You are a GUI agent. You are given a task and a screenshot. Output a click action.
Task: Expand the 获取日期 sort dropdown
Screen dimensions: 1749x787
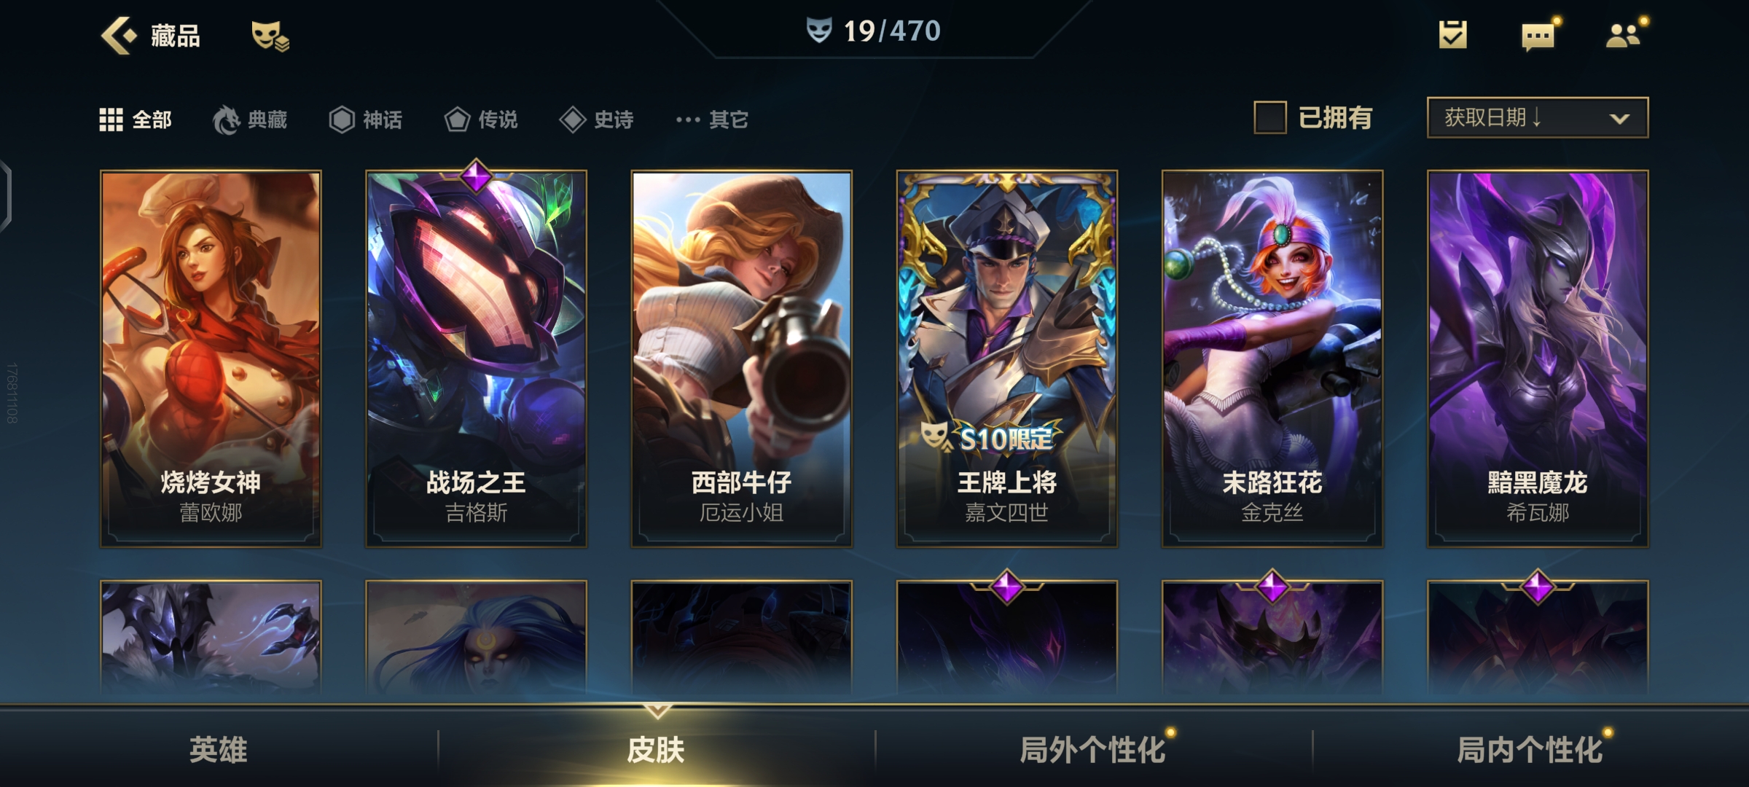tap(1537, 117)
